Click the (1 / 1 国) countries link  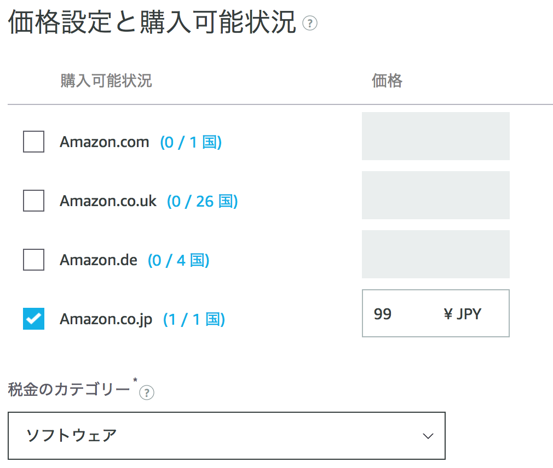point(194,319)
